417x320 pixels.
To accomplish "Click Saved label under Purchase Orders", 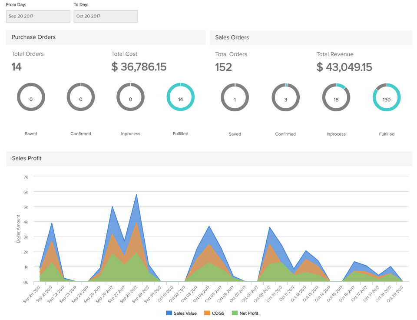I will [x=31, y=133].
